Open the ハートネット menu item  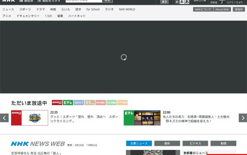(x=77, y=16)
